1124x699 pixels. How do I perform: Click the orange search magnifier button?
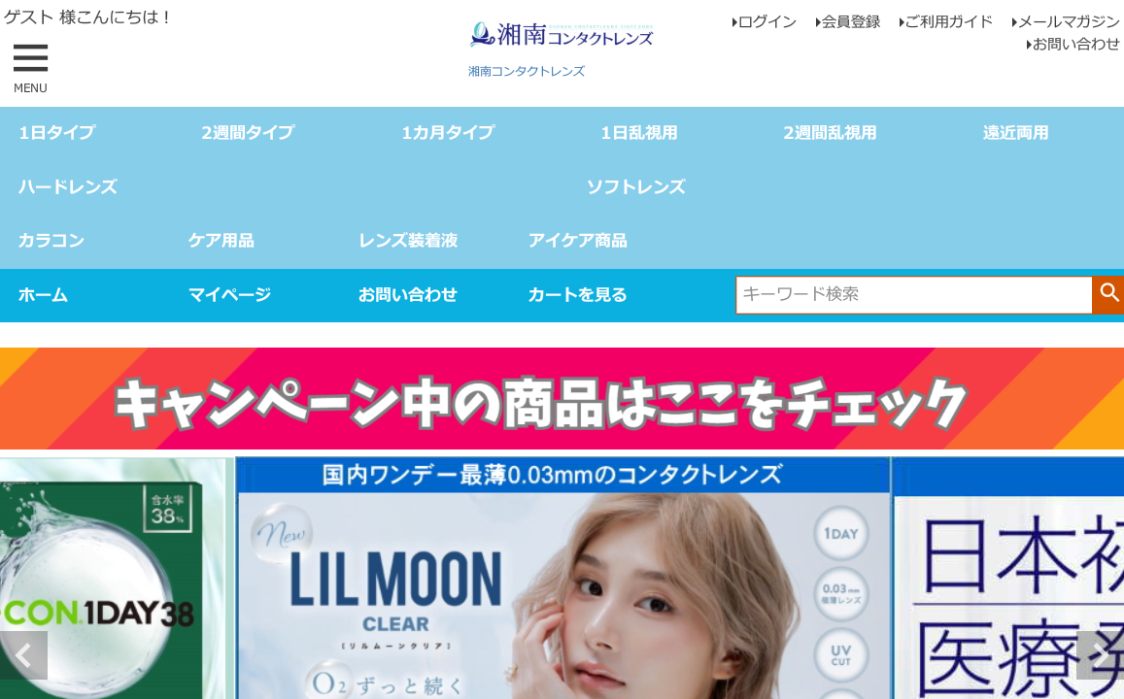pyautogui.click(x=1108, y=295)
